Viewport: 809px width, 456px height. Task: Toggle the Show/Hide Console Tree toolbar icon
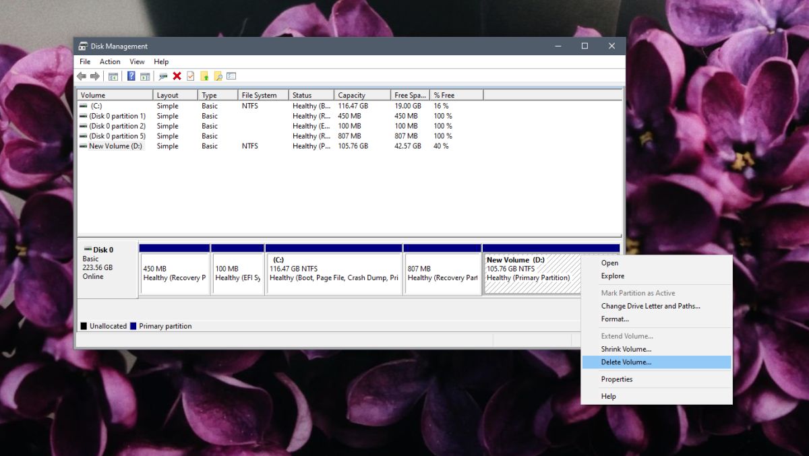click(x=112, y=75)
